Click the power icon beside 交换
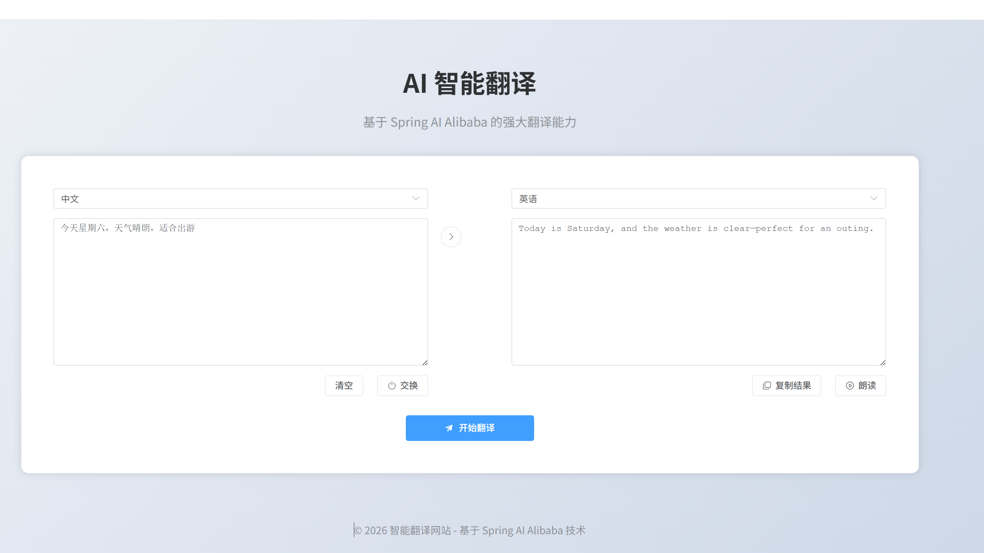 pos(392,386)
